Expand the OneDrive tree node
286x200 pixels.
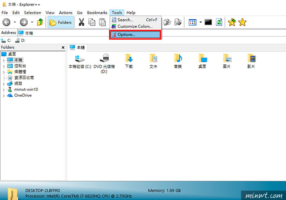point(4,96)
